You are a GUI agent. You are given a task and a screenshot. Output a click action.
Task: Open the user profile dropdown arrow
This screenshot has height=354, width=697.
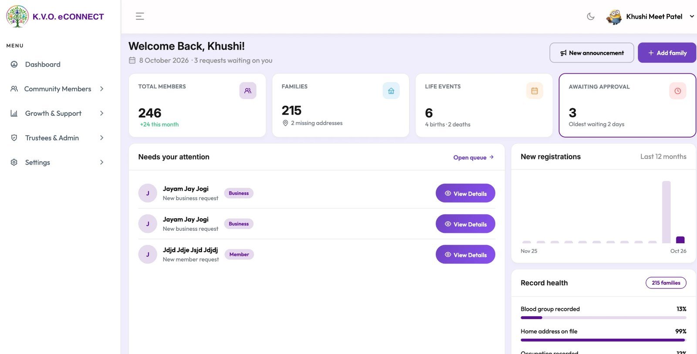(x=692, y=17)
